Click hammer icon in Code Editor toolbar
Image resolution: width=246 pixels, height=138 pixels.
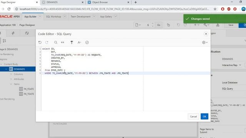point(72,43)
